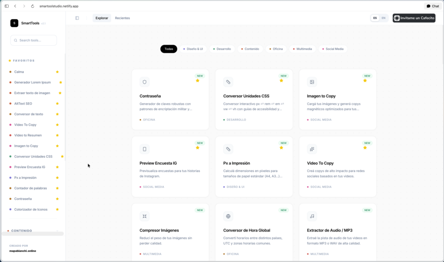Open the Compresor Imágenes card title
This screenshot has width=444, height=262.
pos(159,230)
